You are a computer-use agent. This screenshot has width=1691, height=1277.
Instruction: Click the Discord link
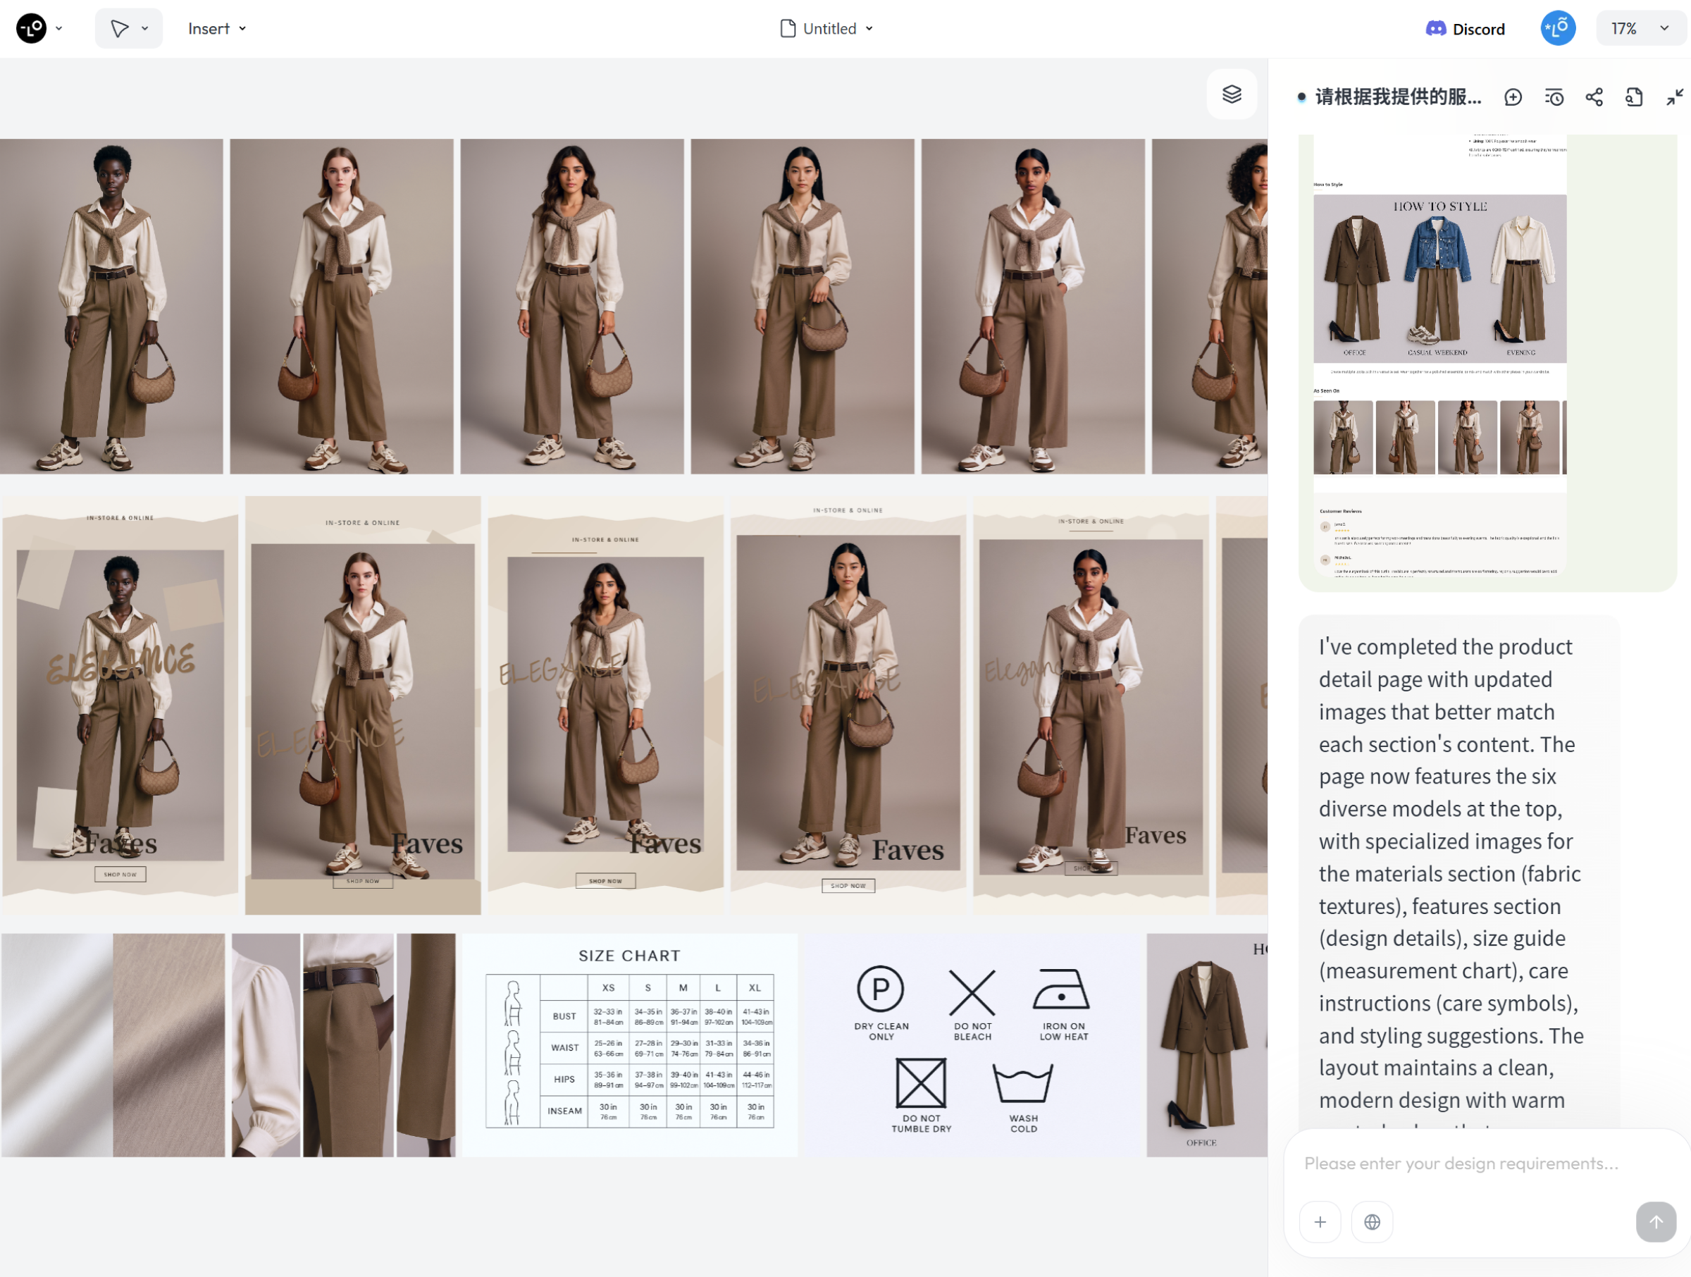point(1465,29)
